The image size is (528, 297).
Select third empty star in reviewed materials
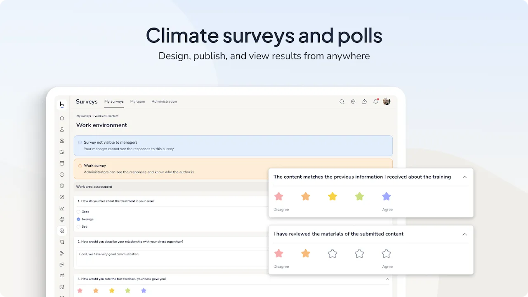click(332, 253)
